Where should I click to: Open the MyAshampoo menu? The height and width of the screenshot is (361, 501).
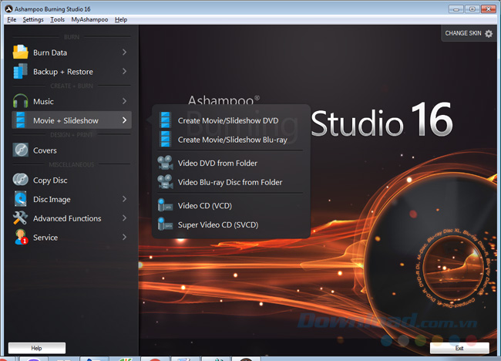click(89, 19)
